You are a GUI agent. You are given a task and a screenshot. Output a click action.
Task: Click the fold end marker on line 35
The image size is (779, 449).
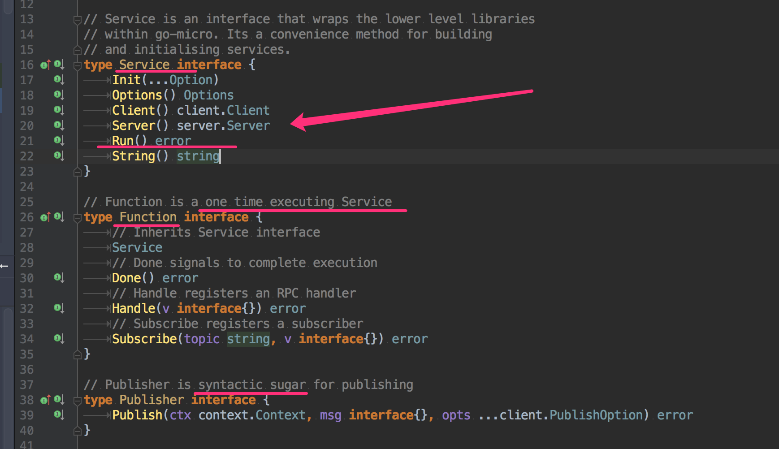pos(77,354)
